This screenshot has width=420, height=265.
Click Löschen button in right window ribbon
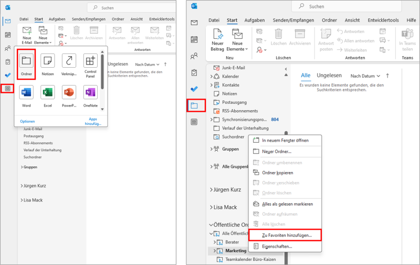click(x=279, y=37)
